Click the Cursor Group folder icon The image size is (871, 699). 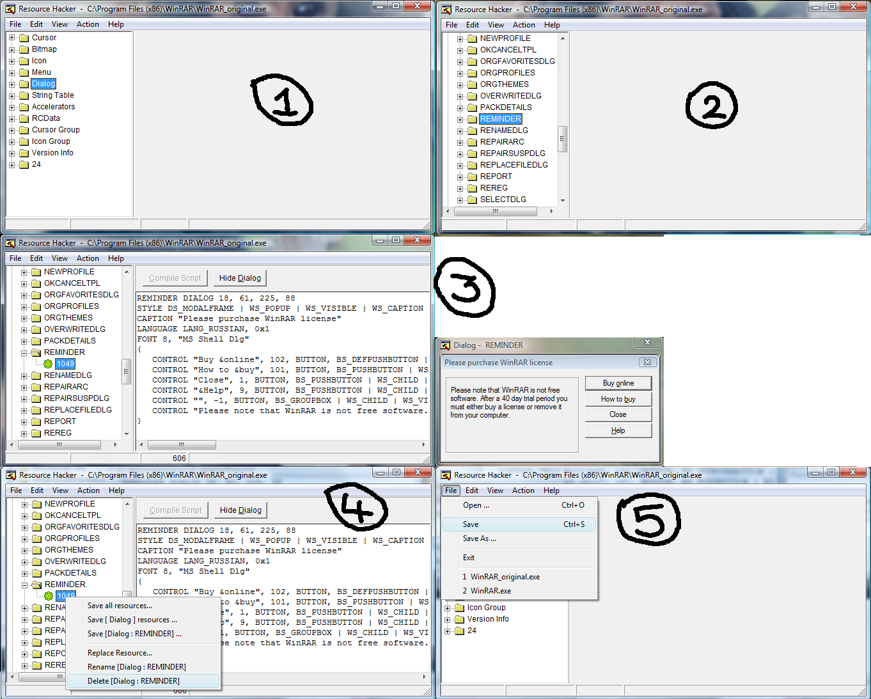point(24,130)
